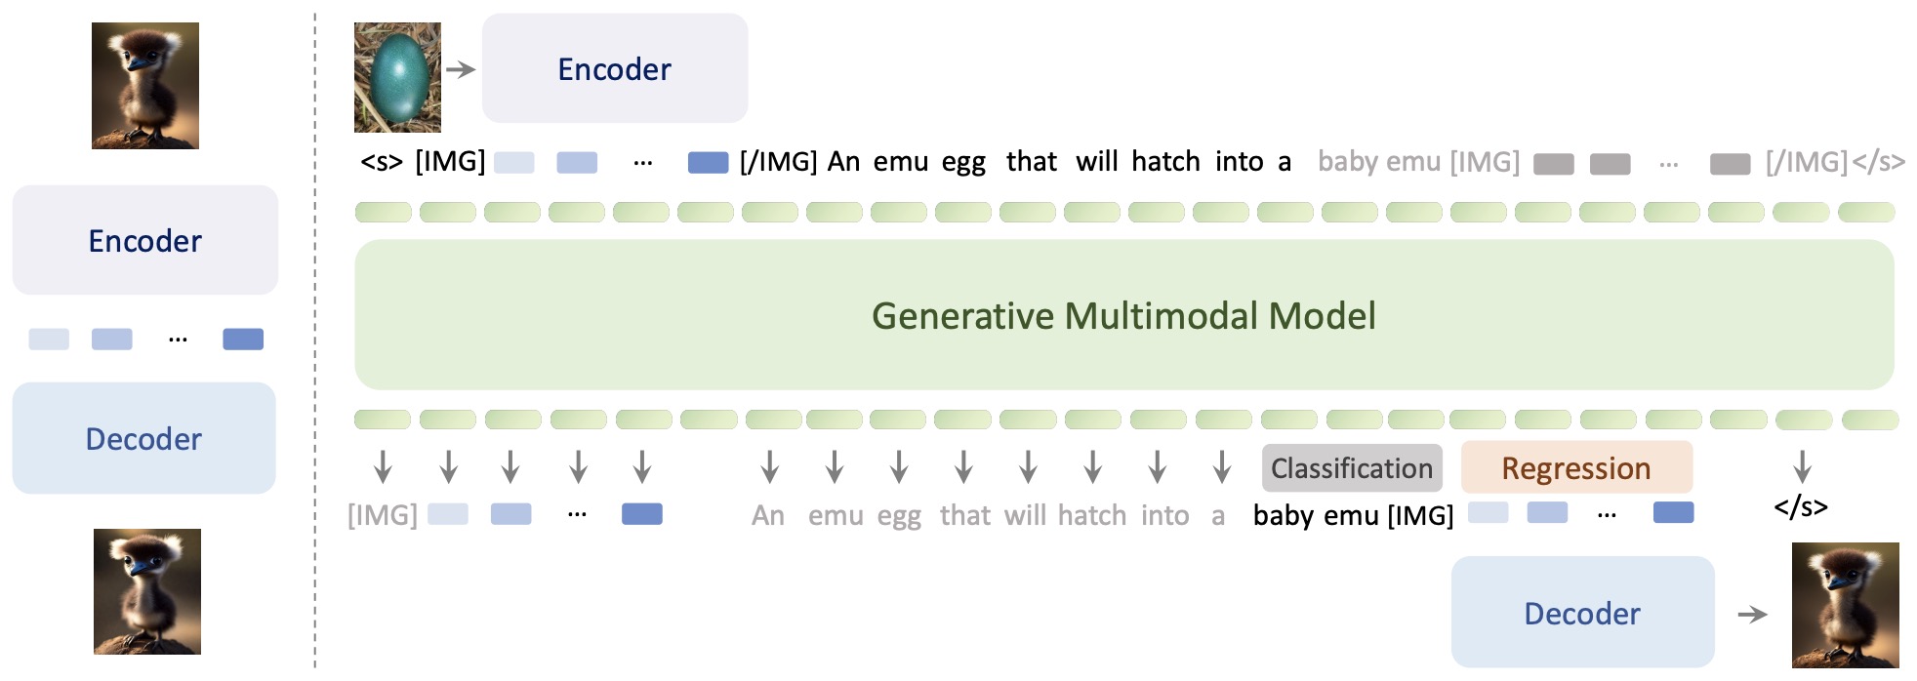
Task: Click the baby emu image at top left
Action: click(145, 86)
